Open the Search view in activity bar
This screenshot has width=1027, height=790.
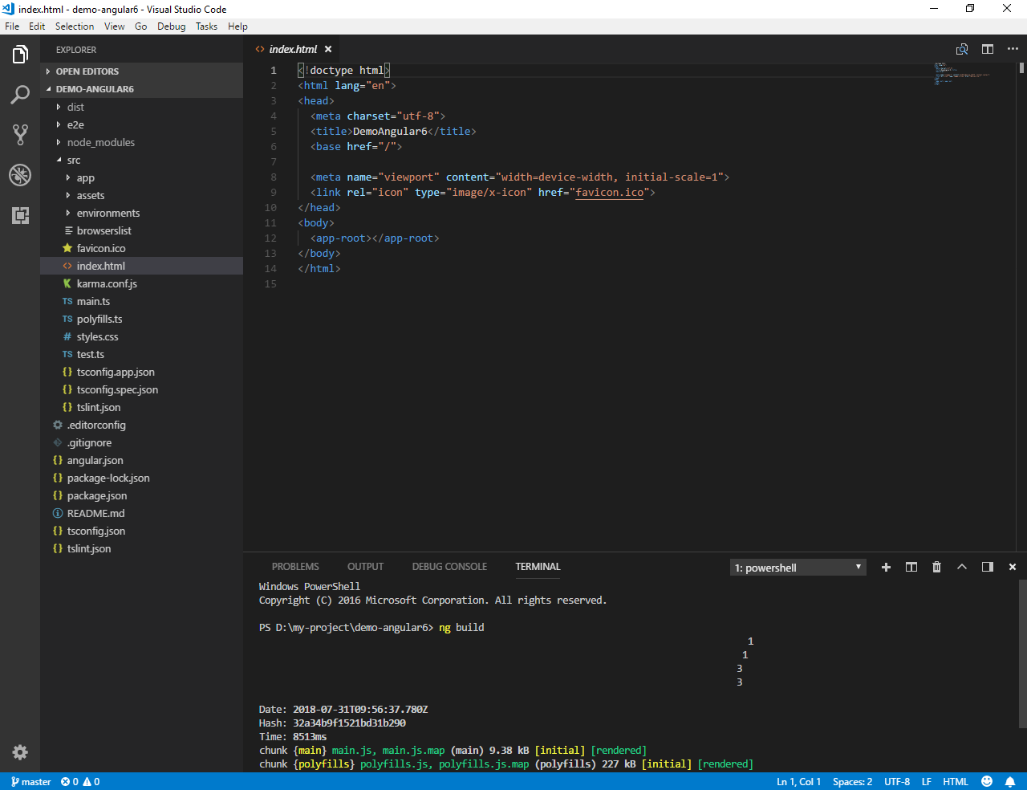(20, 95)
